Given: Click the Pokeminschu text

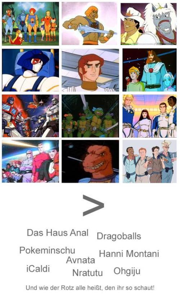Looking at the screenshot, I should (x=47, y=250).
